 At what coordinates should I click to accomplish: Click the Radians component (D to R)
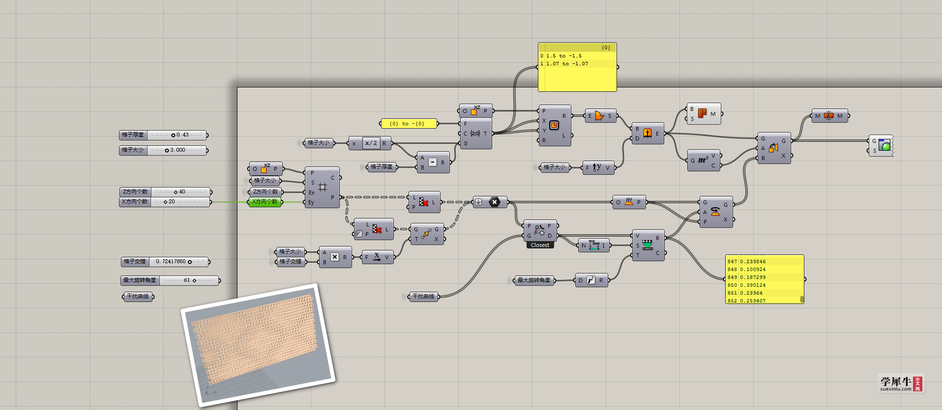click(591, 280)
